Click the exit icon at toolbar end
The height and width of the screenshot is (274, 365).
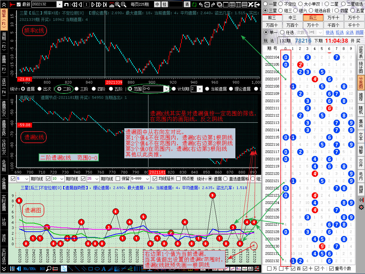click(x=257, y=4)
